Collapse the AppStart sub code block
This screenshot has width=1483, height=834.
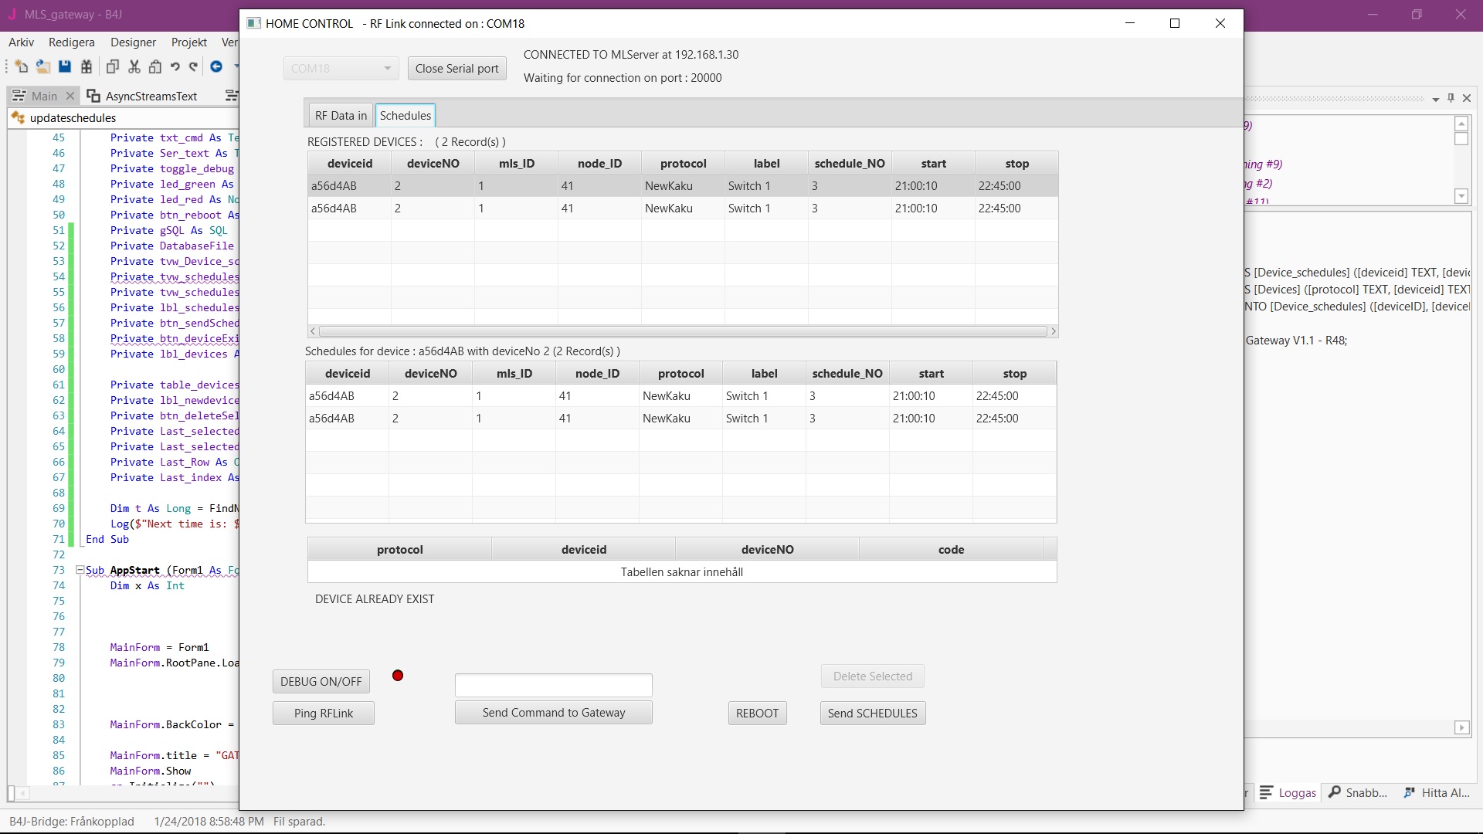[x=79, y=570]
